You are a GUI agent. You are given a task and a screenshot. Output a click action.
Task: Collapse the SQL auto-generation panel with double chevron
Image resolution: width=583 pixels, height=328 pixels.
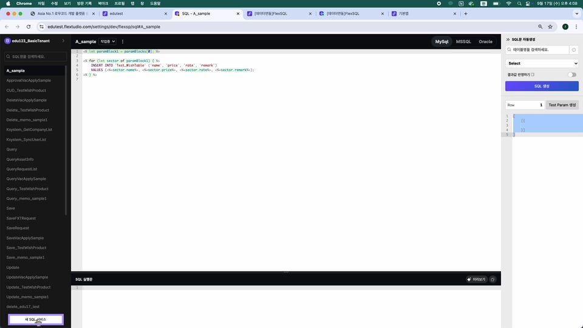(x=508, y=39)
